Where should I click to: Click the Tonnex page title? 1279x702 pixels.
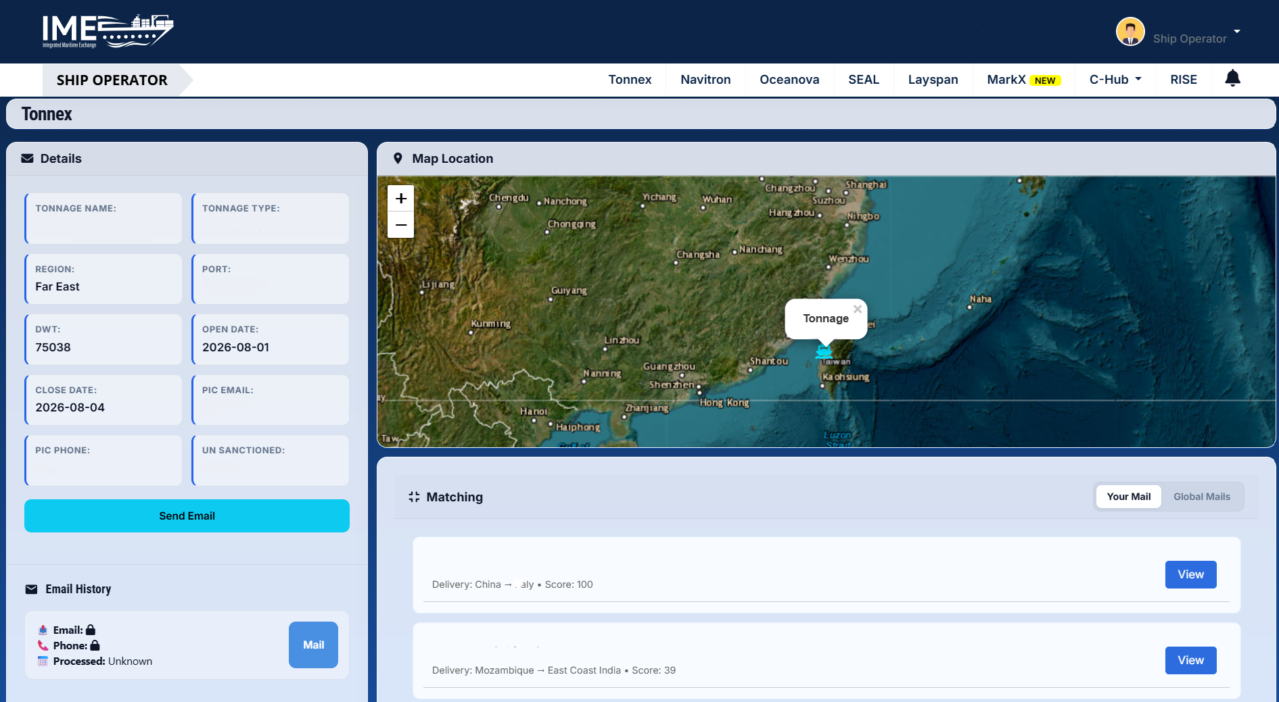click(47, 114)
